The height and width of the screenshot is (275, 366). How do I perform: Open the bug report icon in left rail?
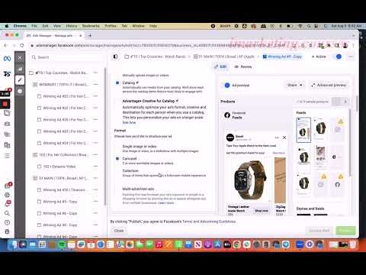[7, 231]
